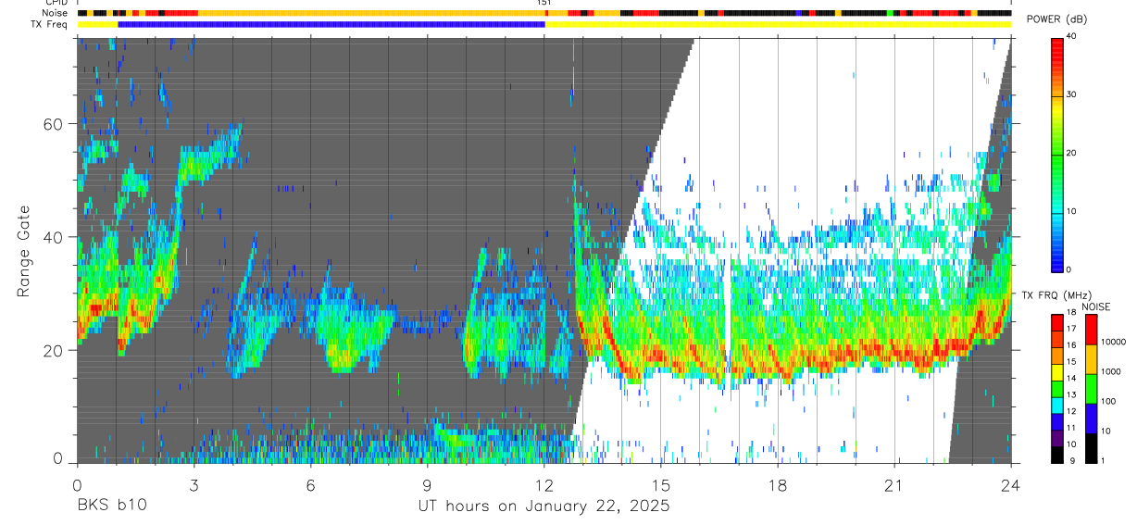Click the '10000' tick of the noise legend
The image size is (1137, 525).
[1114, 342]
